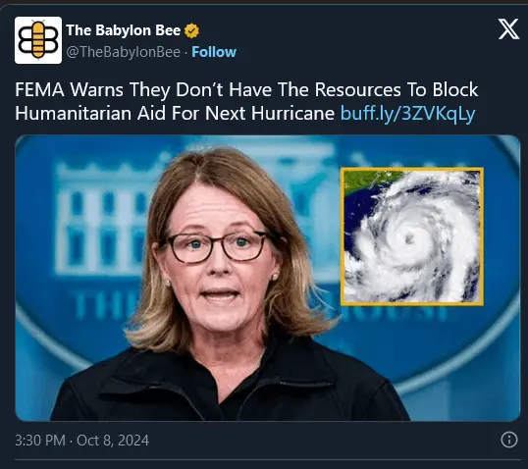Click the Oct 8, 2024 date
The image size is (528, 469).
[113, 441]
